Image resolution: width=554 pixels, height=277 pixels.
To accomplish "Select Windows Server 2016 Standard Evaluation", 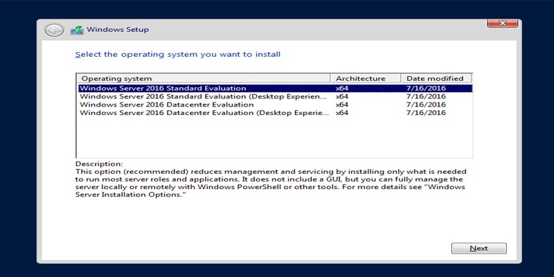I will (163, 89).
